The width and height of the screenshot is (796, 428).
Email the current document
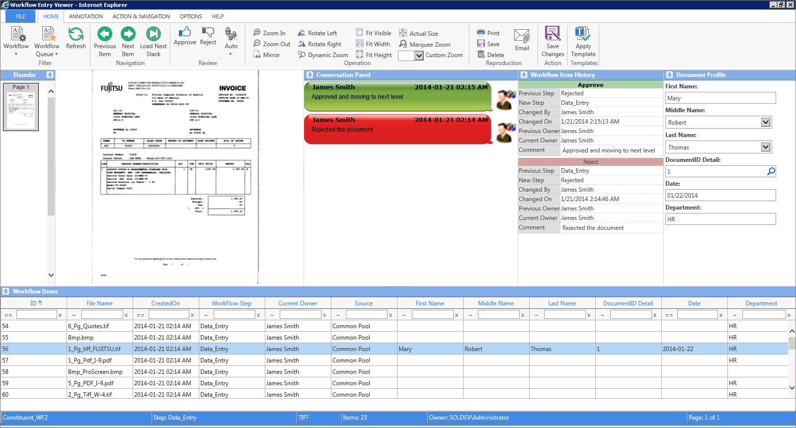tap(522, 40)
